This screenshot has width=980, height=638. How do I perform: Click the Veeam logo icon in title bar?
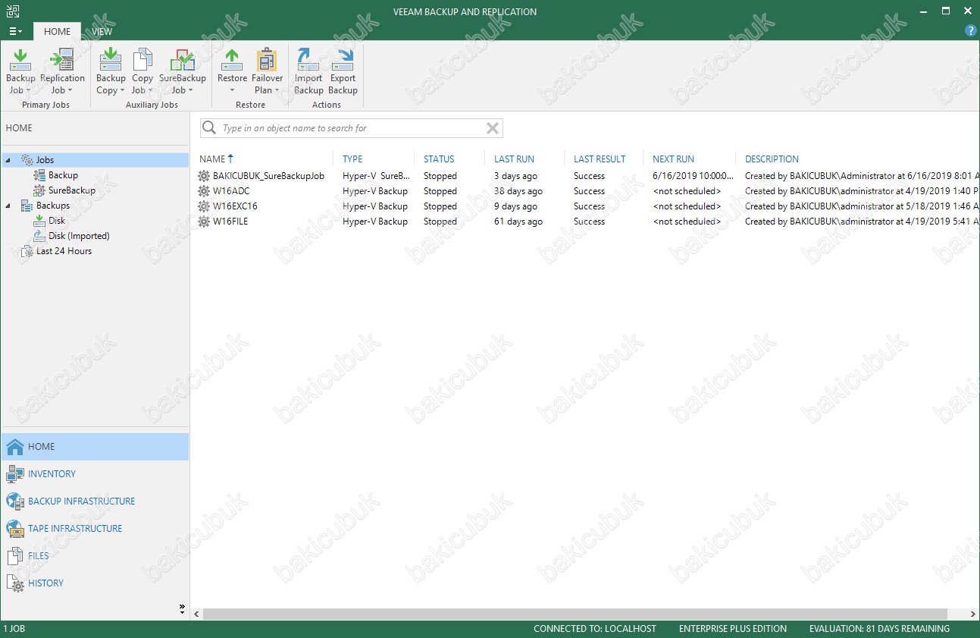click(x=12, y=11)
